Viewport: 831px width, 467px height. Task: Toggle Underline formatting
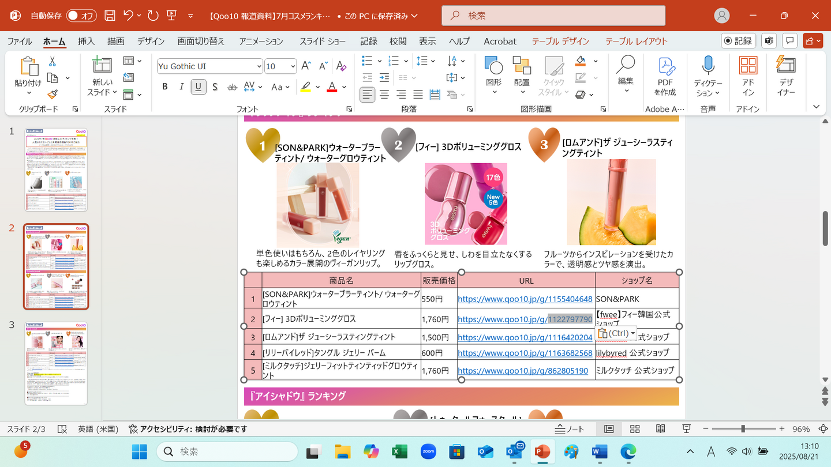(199, 87)
